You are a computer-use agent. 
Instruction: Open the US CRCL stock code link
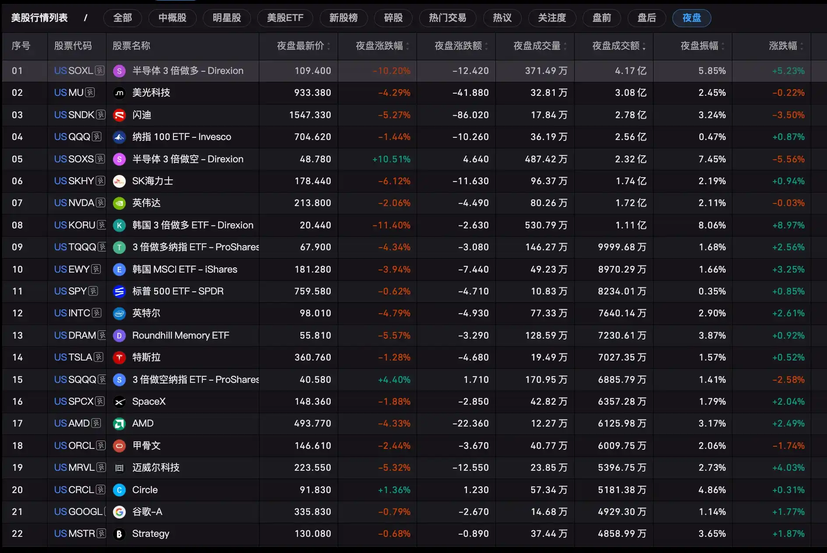74,490
